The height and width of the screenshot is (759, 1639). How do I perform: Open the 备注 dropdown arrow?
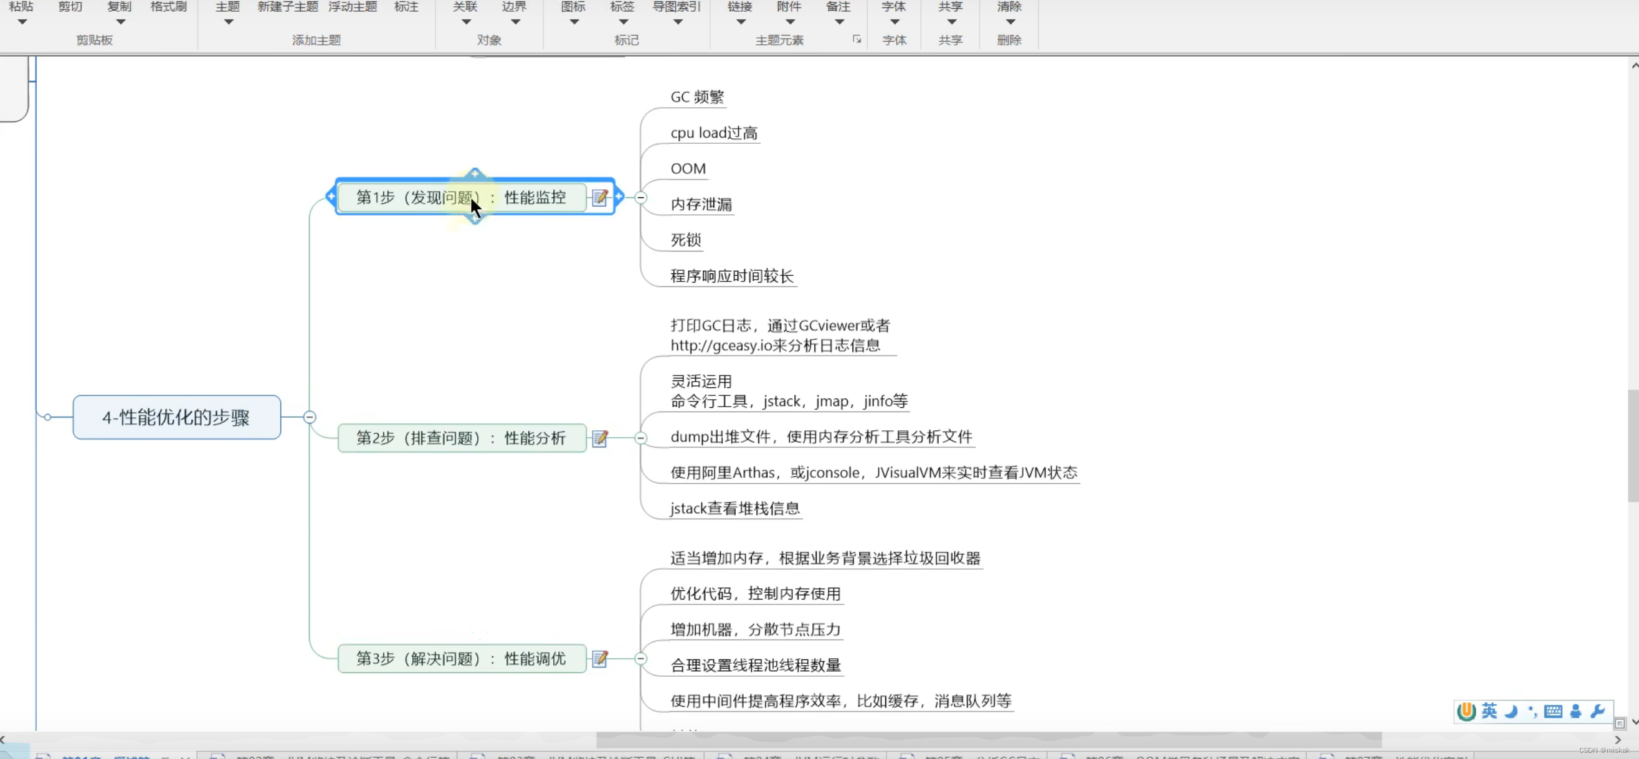coord(839,22)
